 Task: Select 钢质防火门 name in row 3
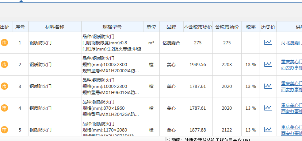41,86
